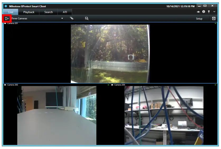Viewport: 221px width, 149px height.
Task: Select the Camera 202 video feed
Action: (x=57, y=115)
